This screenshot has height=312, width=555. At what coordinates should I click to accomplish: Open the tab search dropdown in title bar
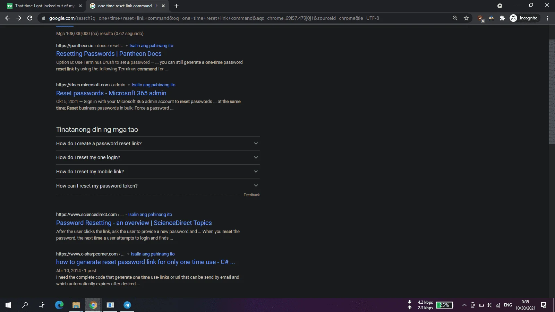tap(499, 6)
